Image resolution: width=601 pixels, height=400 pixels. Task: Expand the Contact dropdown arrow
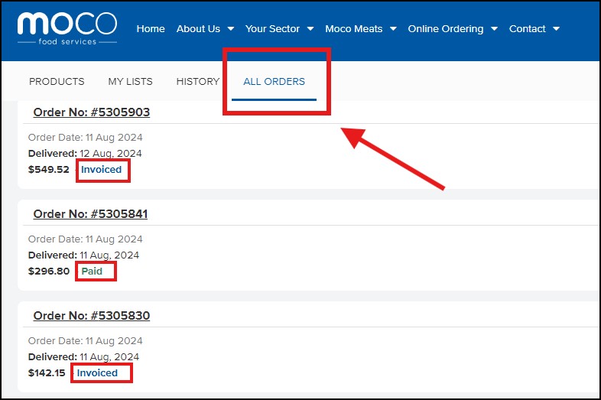coord(556,29)
